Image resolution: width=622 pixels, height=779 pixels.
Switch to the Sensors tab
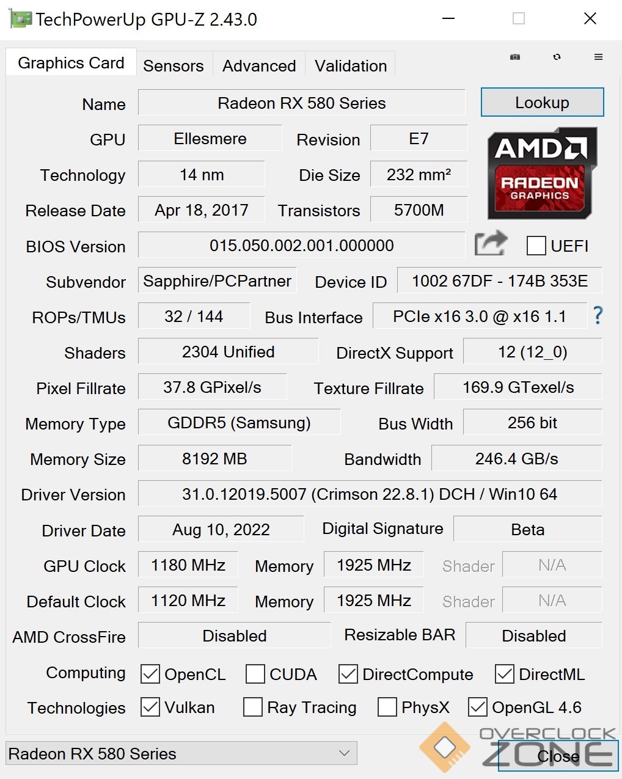[174, 65]
